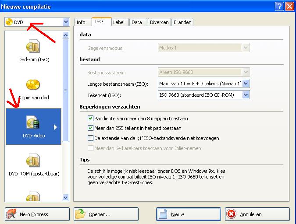296x224 pixels.
Task: Click the compilation list scrollbar thumb
Action: (65, 91)
